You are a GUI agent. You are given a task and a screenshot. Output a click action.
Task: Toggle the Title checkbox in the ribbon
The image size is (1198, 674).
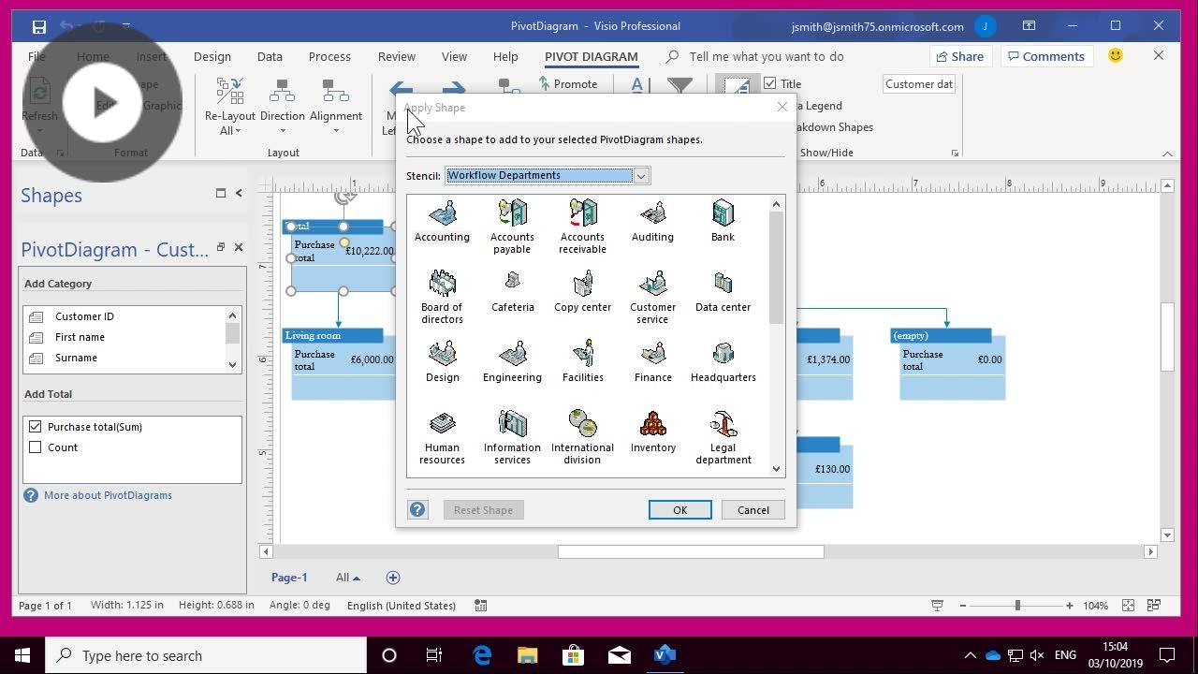(770, 83)
